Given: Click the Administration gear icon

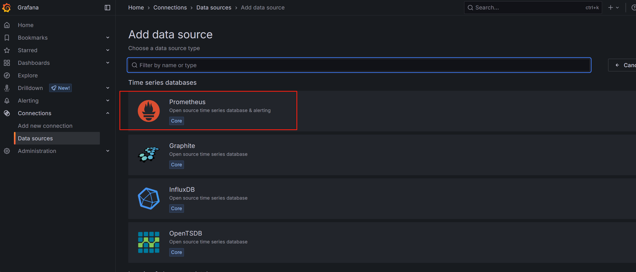Looking at the screenshot, I should 7,151.
